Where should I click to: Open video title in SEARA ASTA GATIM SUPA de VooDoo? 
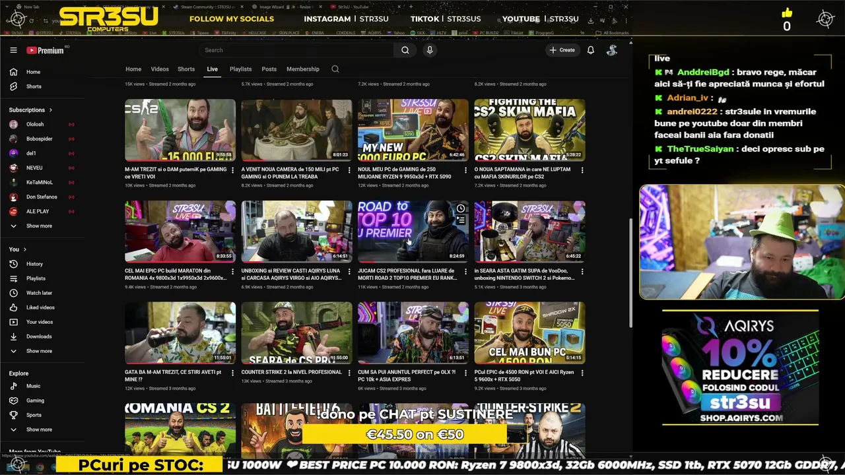click(x=524, y=274)
